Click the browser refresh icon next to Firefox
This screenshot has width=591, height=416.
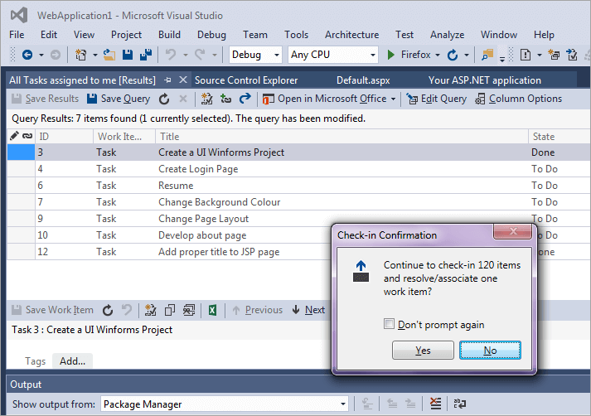click(x=453, y=55)
